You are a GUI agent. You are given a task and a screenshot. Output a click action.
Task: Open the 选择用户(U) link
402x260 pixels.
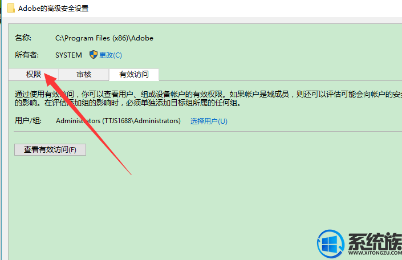[x=209, y=121]
